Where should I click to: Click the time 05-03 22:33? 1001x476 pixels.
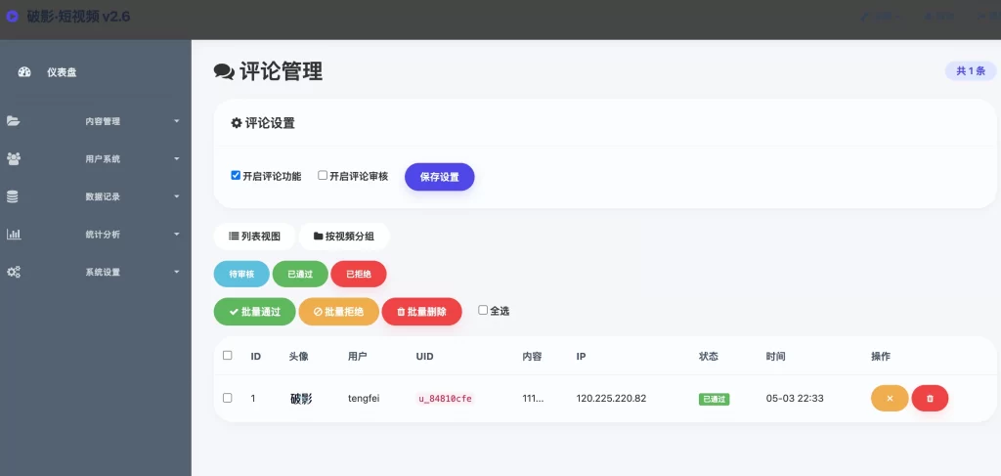pos(795,398)
